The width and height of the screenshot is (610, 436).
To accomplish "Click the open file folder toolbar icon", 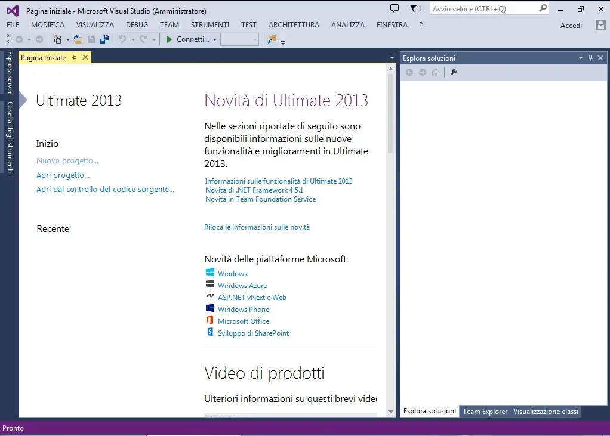I will [78, 39].
